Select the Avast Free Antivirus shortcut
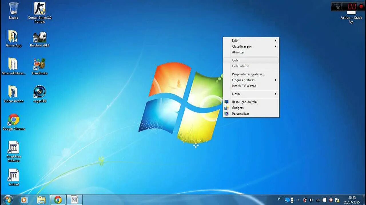The image size is (366, 205). point(13,151)
